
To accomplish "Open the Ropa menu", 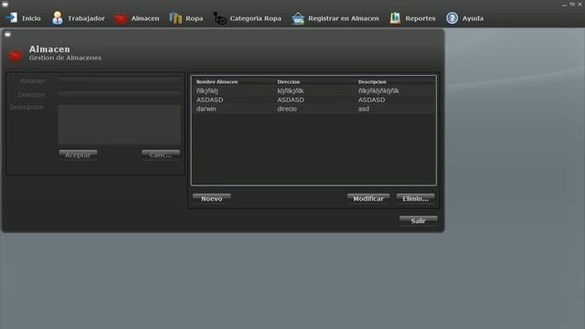I will [x=195, y=18].
